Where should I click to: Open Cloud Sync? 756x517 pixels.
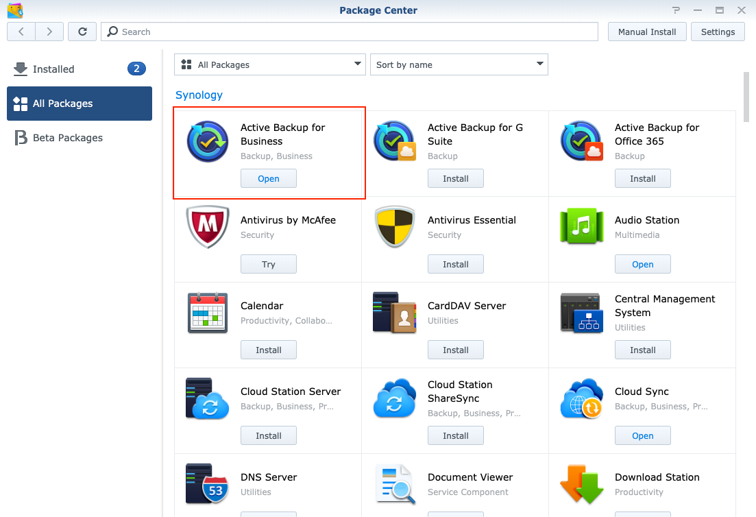[x=643, y=435]
